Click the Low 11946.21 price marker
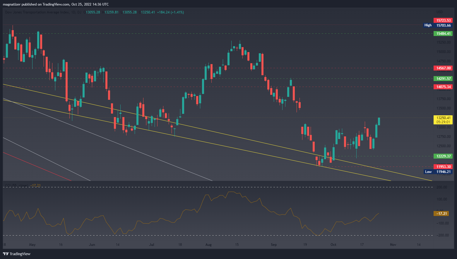This screenshot has height=259, width=457. [438, 172]
